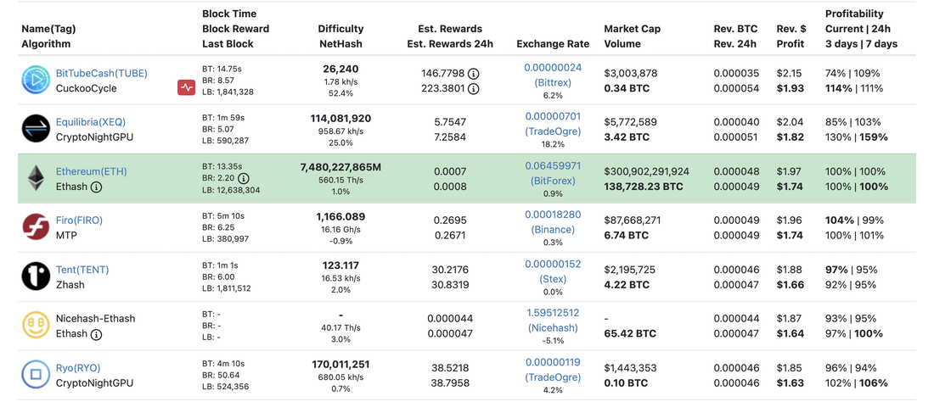Click info icon beside Nicehash's Ethash algorithm
The image size is (934, 413).
pyautogui.click(x=96, y=334)
